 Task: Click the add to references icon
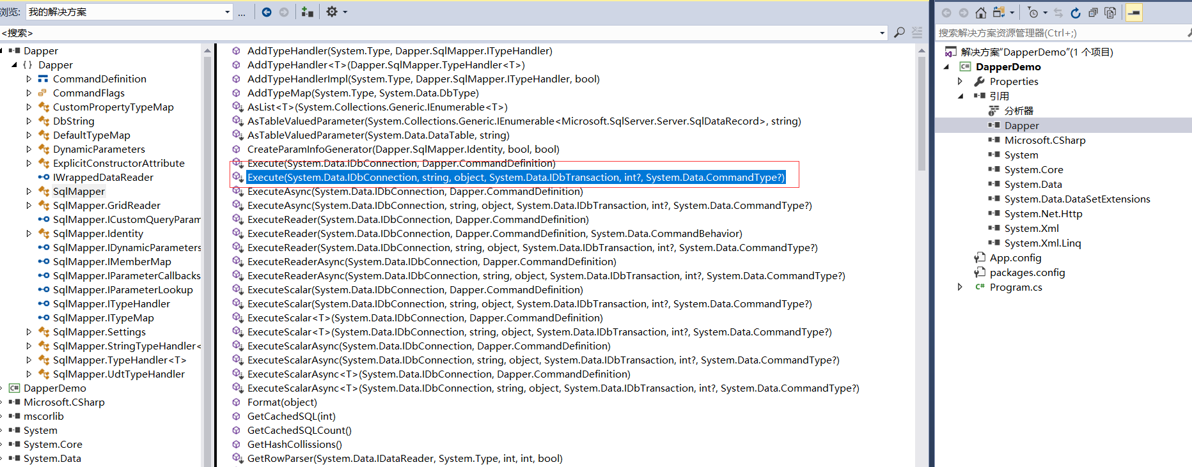pyautogui.click(x=308, y=12)
